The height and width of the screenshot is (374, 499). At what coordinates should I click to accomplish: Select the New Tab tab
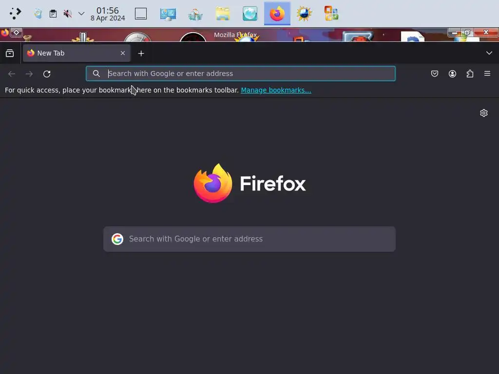click(77, 53)
